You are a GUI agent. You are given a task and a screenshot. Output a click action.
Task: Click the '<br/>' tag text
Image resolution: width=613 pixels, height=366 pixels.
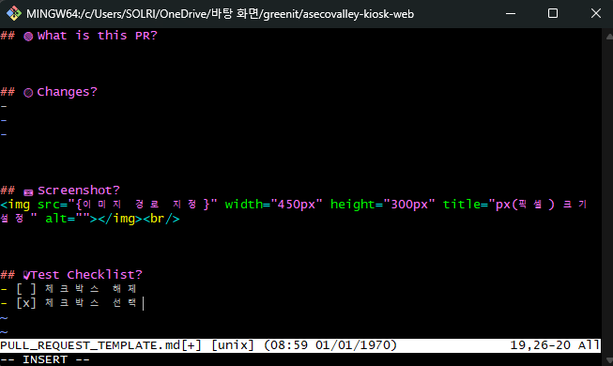161,219
